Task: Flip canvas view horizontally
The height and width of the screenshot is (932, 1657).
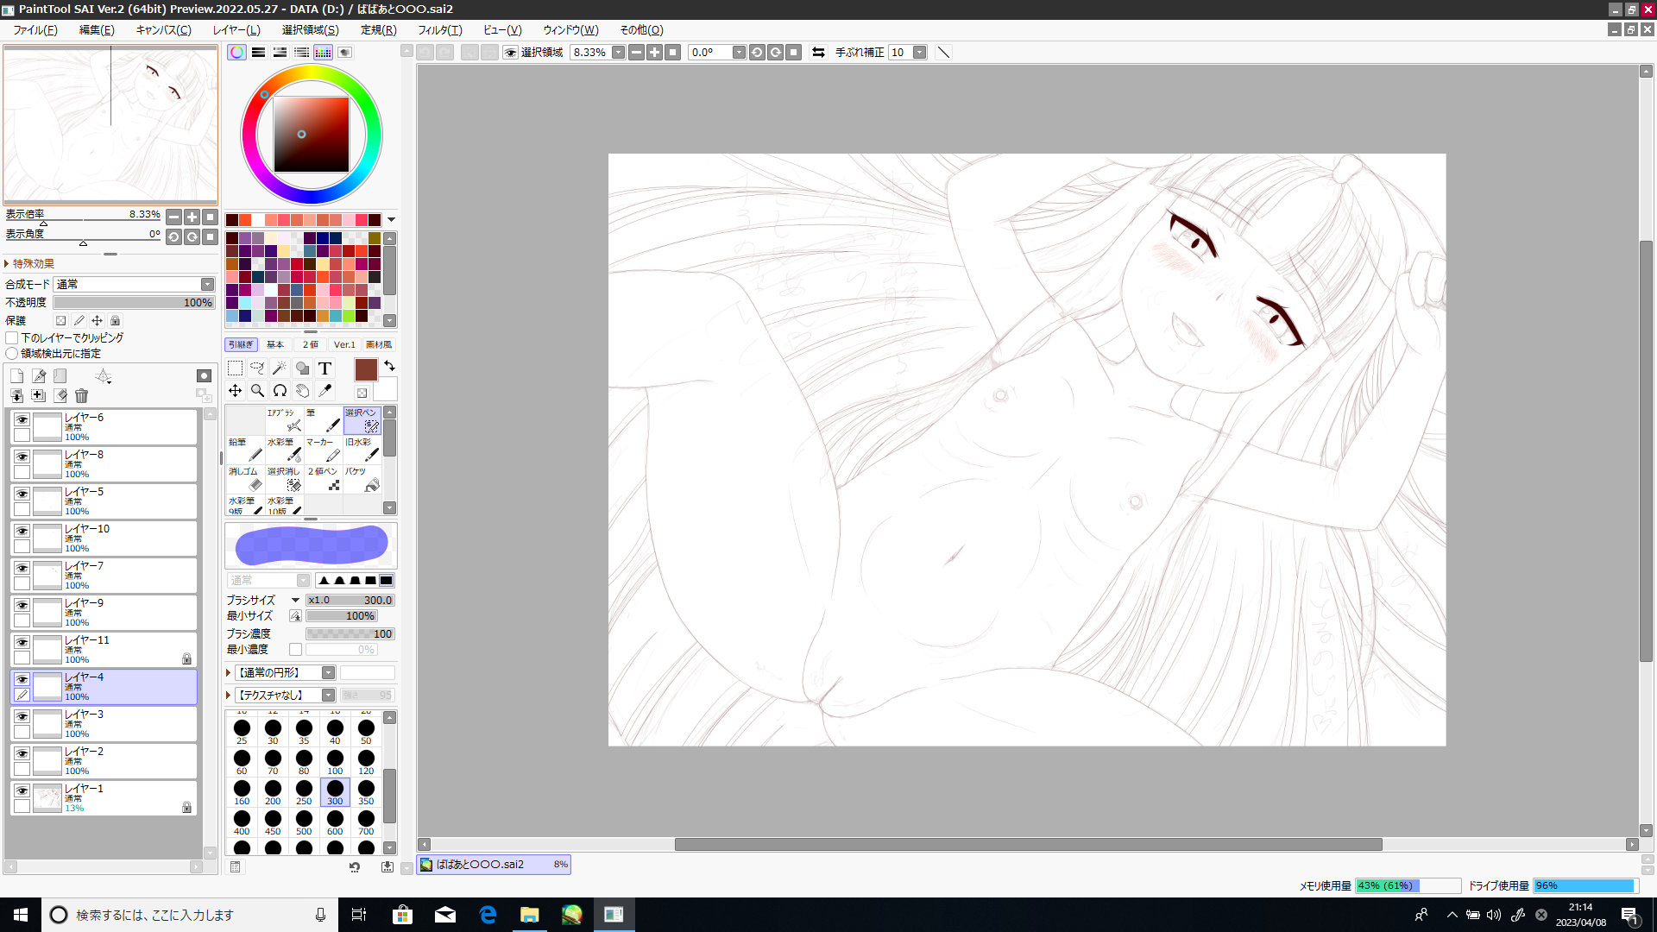Action: 818,53
